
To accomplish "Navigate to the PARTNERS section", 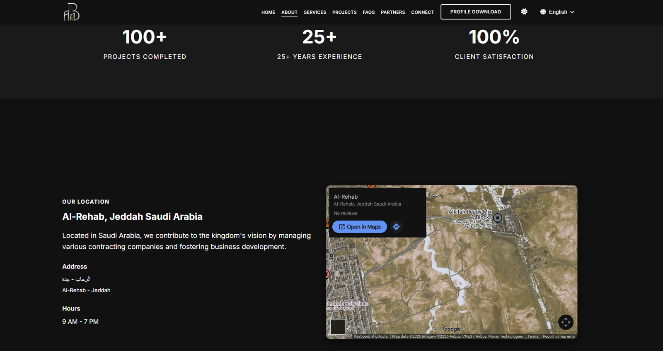I will (x=393, y=12).
